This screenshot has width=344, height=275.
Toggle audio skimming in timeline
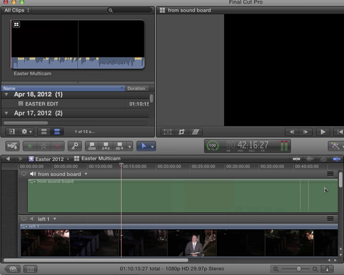pos(310,159)
